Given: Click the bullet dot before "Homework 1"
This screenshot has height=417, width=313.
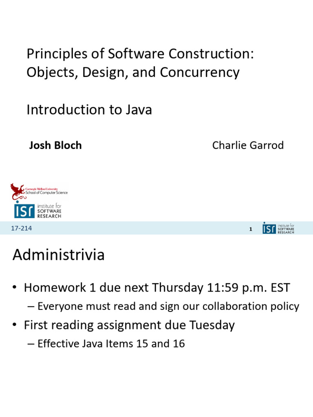Looking at the screenshot, I should 15,288.
